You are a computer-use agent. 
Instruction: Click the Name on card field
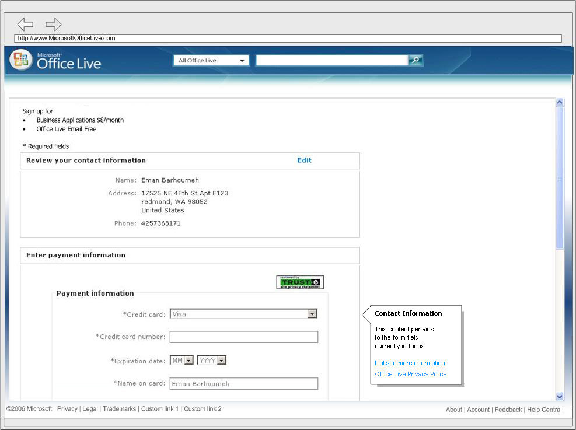point(243,384)
